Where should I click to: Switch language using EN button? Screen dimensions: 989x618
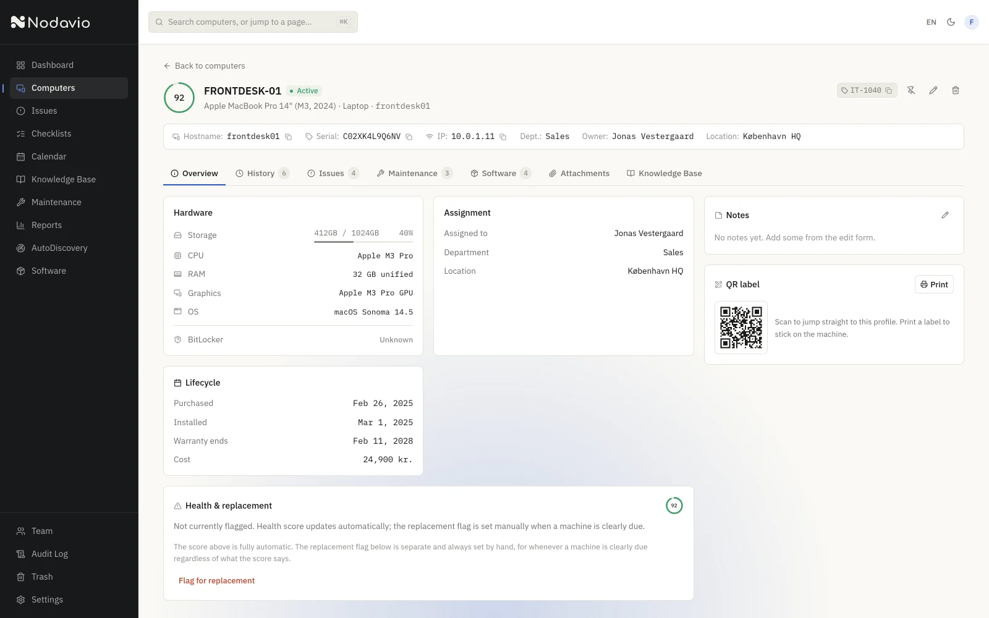931,22
